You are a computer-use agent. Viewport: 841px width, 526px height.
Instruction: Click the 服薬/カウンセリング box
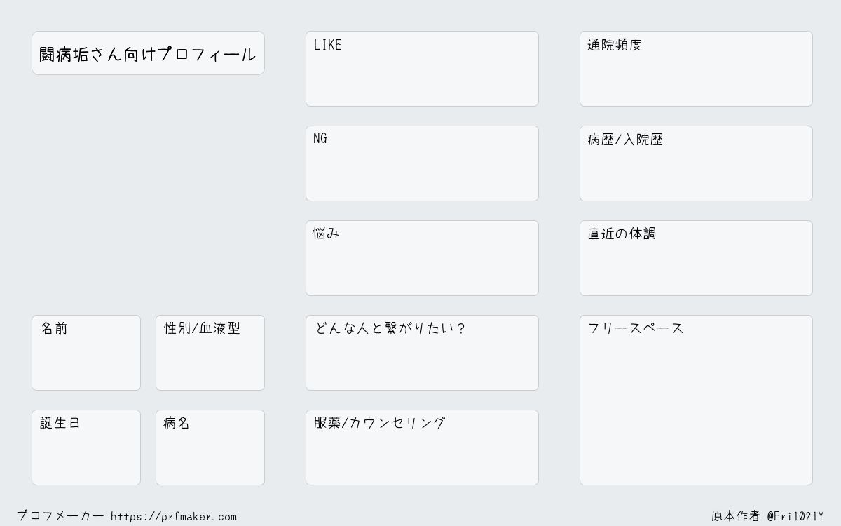tap(422, 447)
